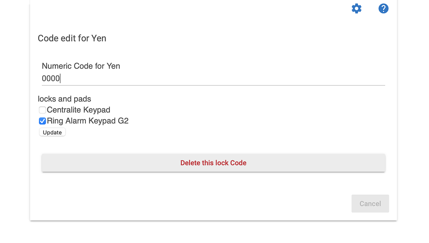Disable the Ring Alarm Keypad G2 option
Screen dimensions: 429x243
(x=42, y=121)
